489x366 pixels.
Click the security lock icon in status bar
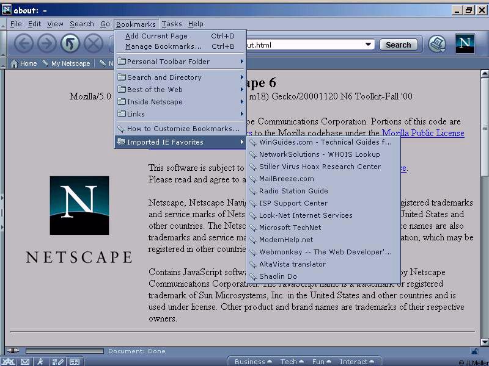pos(474,351)
